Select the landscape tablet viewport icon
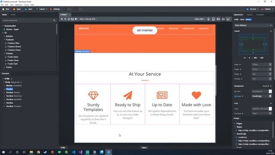 pos(218,19)
